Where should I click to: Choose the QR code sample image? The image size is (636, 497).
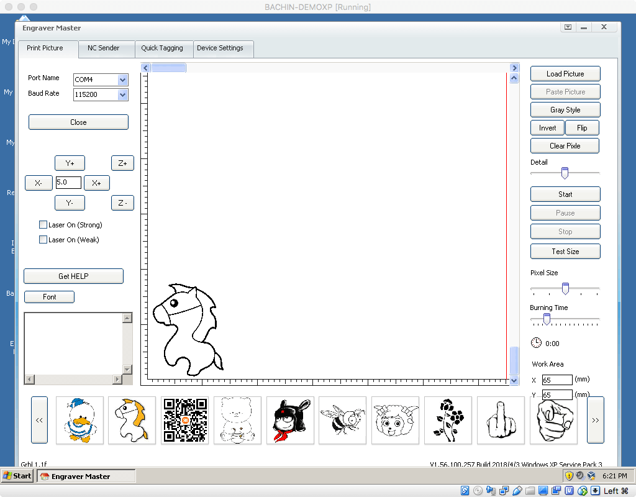click(184, 421)
